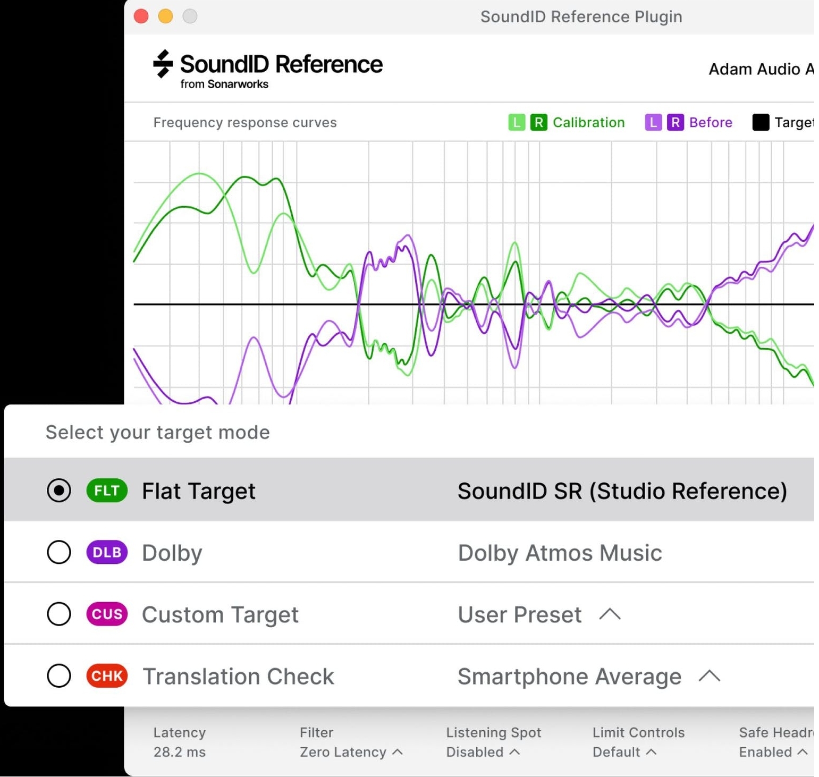Click the red CHK badge icon
819x777 pixels.
click(107, 675)
